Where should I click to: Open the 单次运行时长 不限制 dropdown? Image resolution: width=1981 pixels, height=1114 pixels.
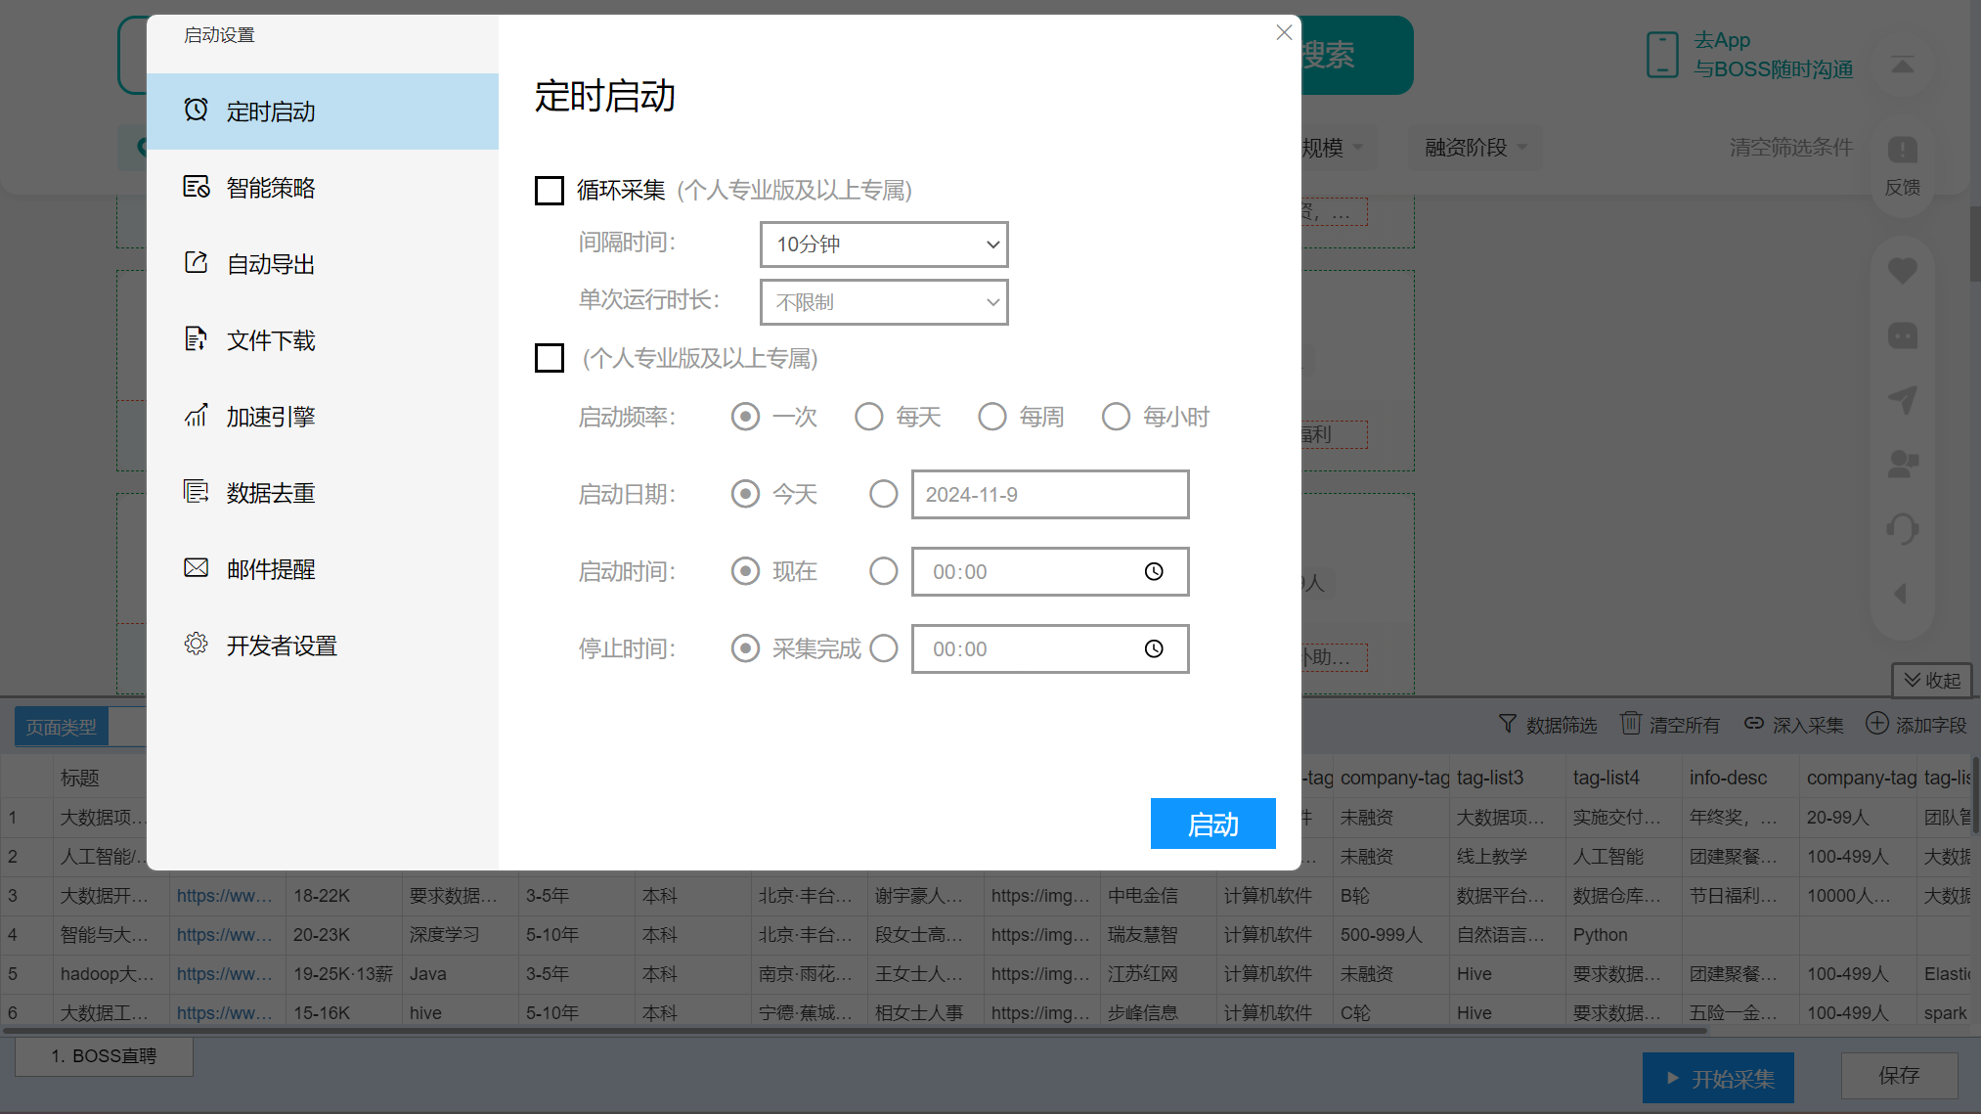click(x=884, y=302)
